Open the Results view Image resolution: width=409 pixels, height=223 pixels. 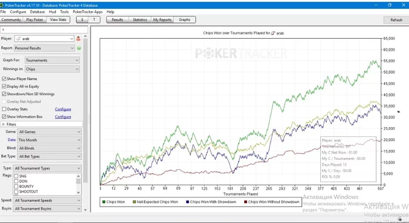pyautogui.click(x=117, y=19)
